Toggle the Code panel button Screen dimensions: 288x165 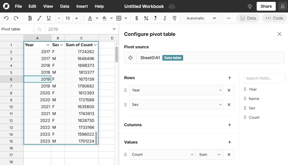click(x=275, y=18)
